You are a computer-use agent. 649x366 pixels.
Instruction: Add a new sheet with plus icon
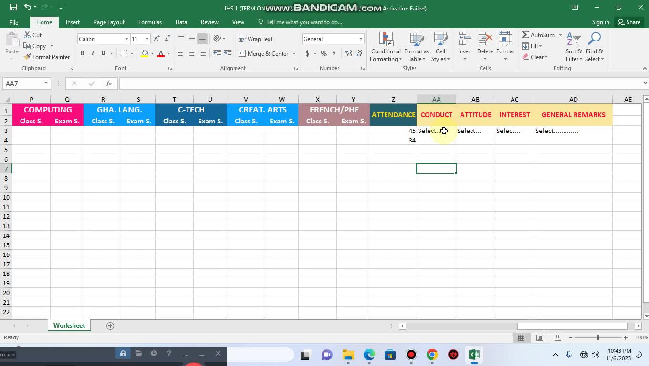[x=110, y=326]
